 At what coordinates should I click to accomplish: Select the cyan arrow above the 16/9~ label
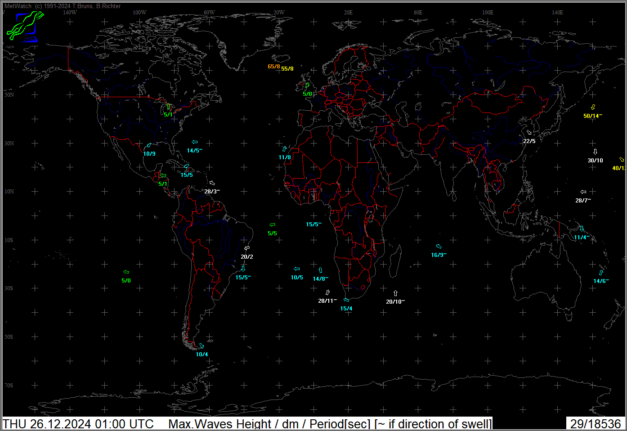pyautogui.click(x=439, y=247)
